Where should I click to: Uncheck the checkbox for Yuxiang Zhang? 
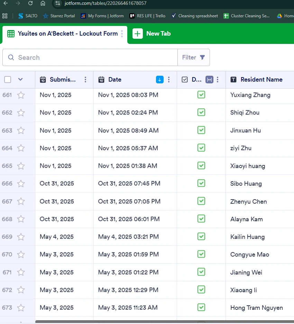click(201, 95)
